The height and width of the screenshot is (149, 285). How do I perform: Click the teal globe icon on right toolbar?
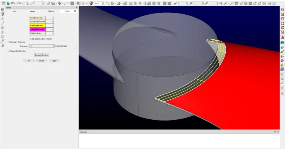[282, 42]
